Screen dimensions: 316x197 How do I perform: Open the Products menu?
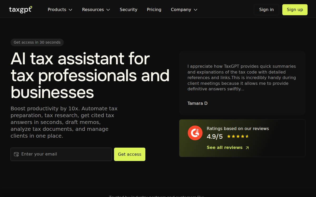60,9
